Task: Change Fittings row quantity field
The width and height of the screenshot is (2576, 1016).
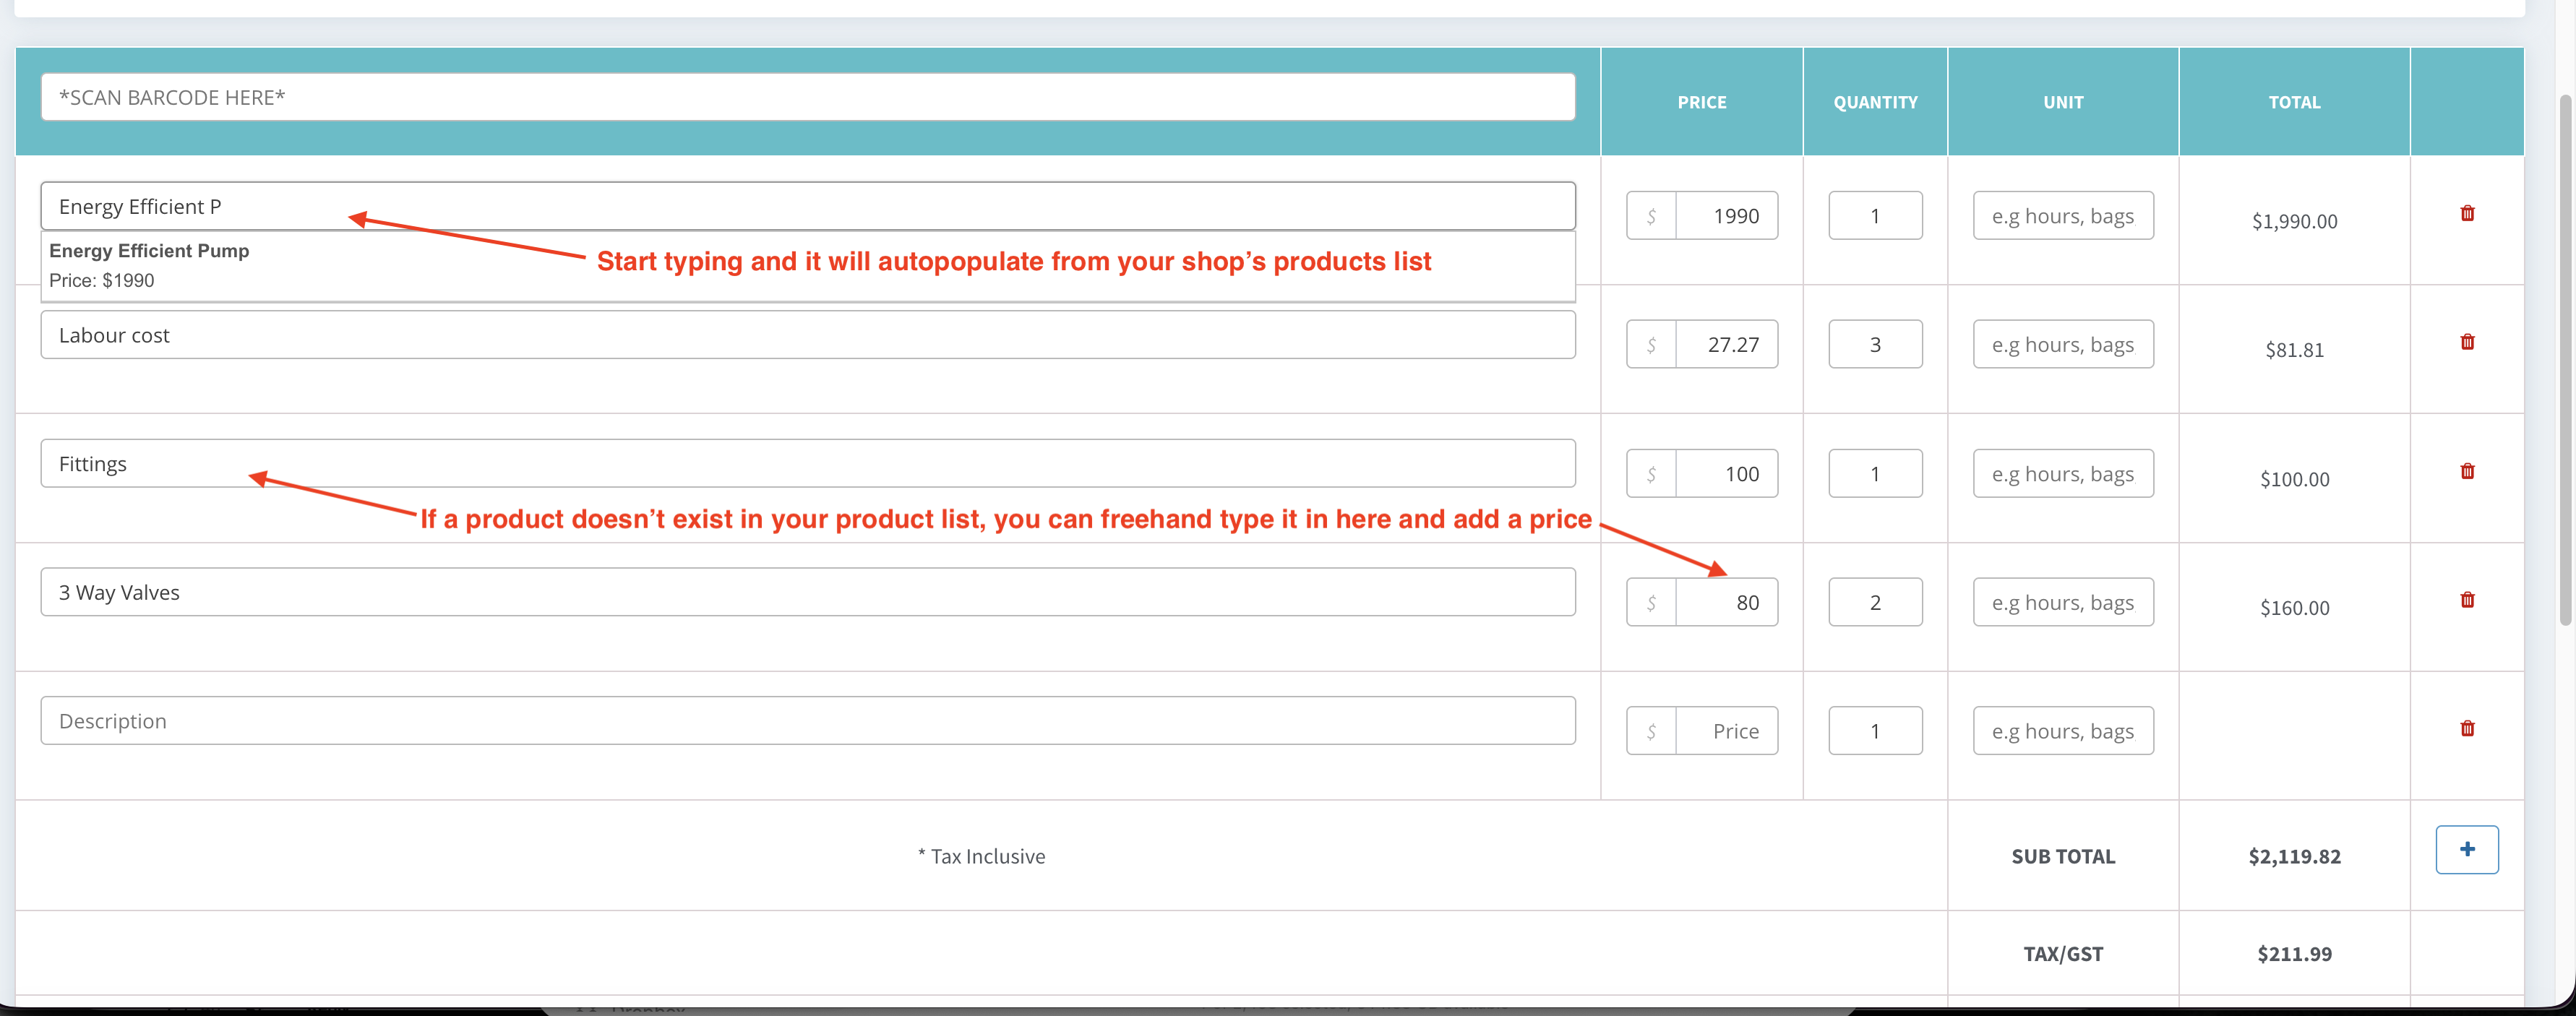Action: (x=1875, y=473)
